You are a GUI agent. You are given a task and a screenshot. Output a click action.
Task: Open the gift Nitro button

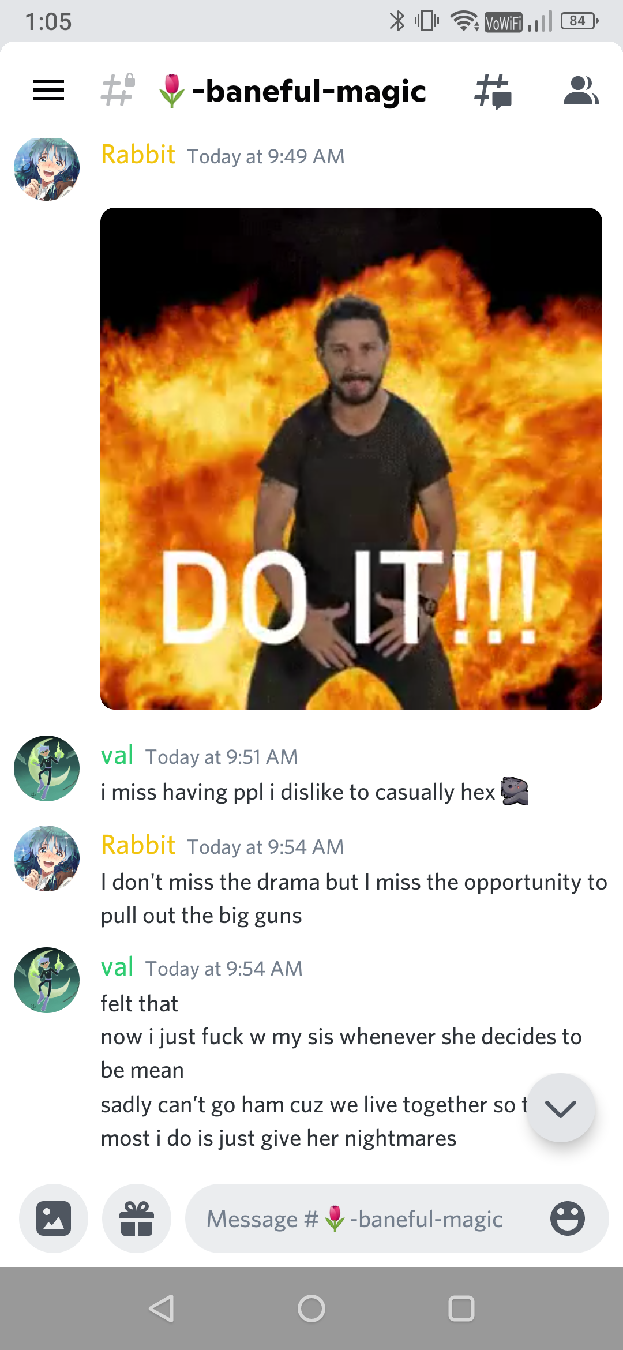pyautogui.click(x=137, y=1218)
